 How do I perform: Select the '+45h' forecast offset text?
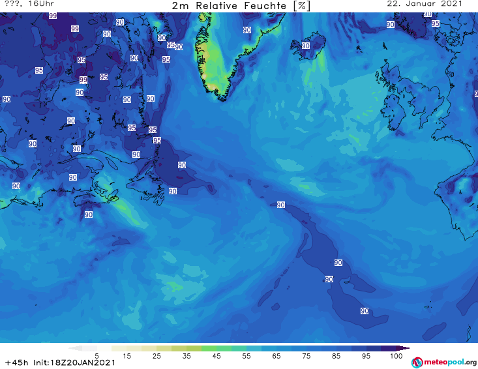pyautogui.click(x=17, y=362)
